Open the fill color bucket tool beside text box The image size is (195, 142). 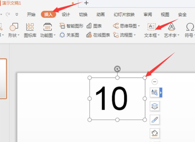click(x=155, y=133)
